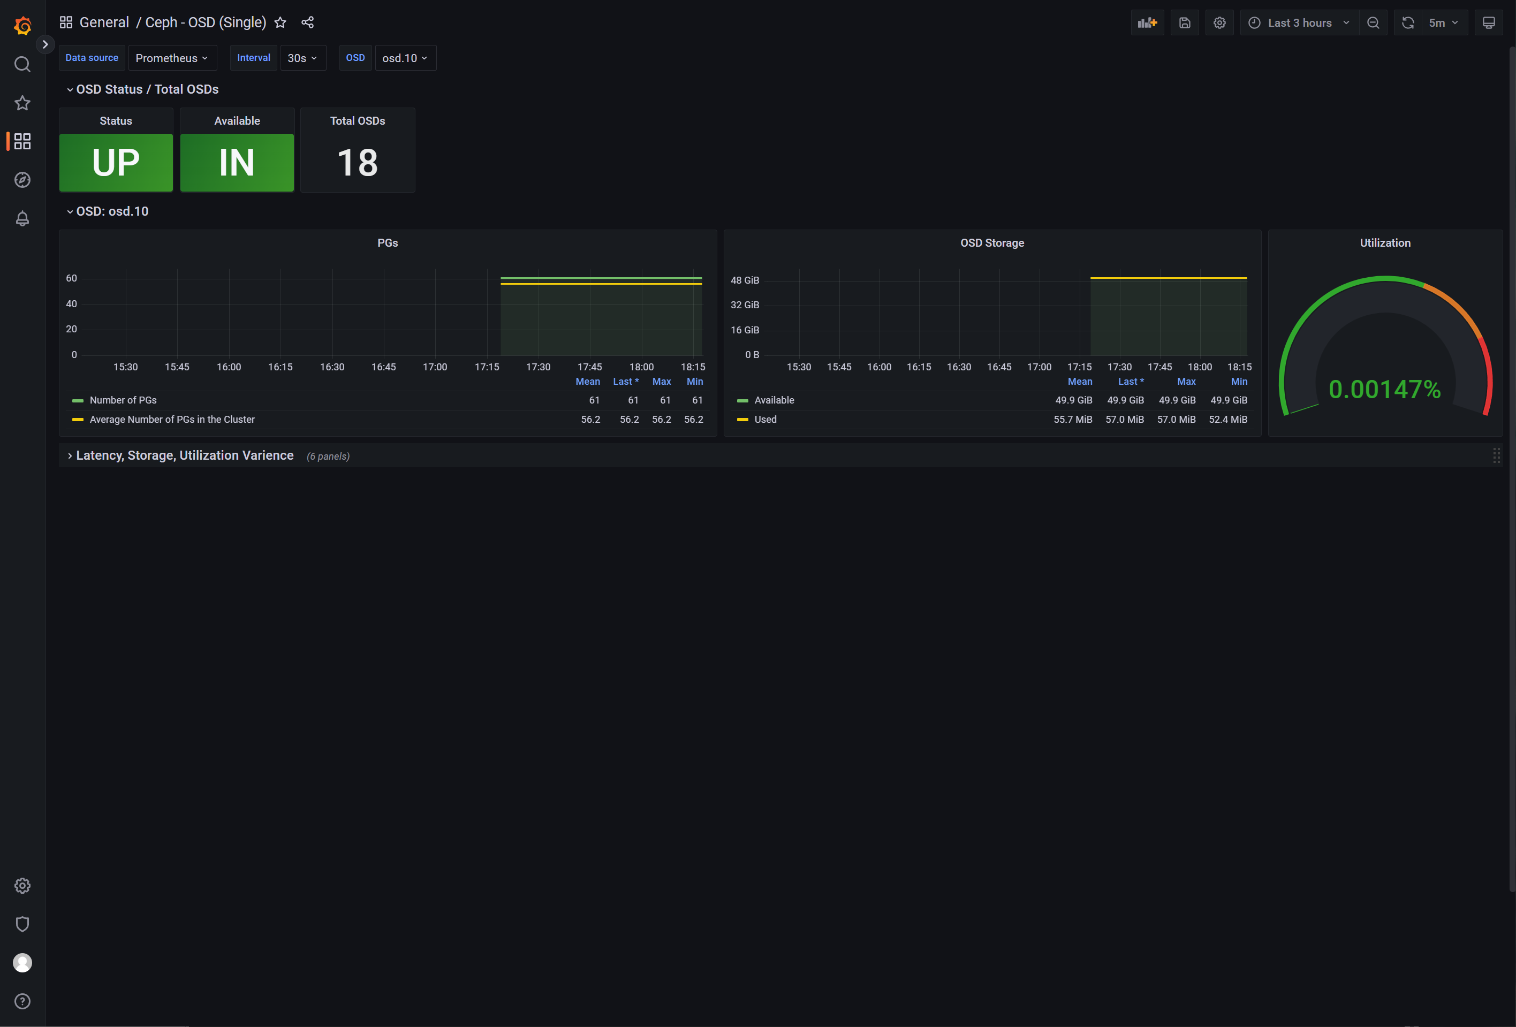Open the osd.10 OSD selector dropdown
Image resolution: width=1516 pixels, height=1027 pixels.
click(405, 58)
